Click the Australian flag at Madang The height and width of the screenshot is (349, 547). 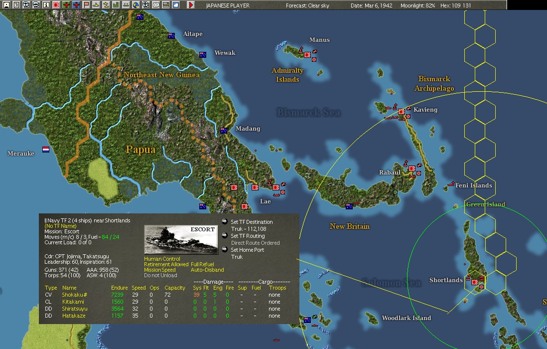(x=224, y=131)
